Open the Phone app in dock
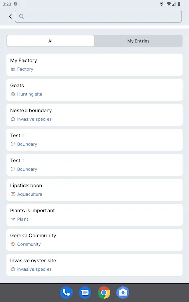This screenshot has width=189, height=302. point(66,293)
